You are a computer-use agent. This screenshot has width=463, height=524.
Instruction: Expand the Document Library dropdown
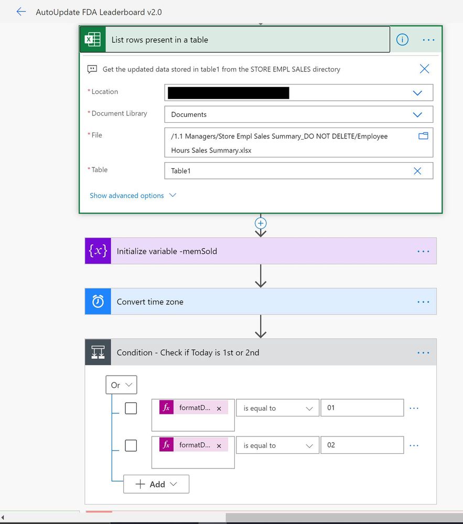pyautogui.click(x=417, y=115)
